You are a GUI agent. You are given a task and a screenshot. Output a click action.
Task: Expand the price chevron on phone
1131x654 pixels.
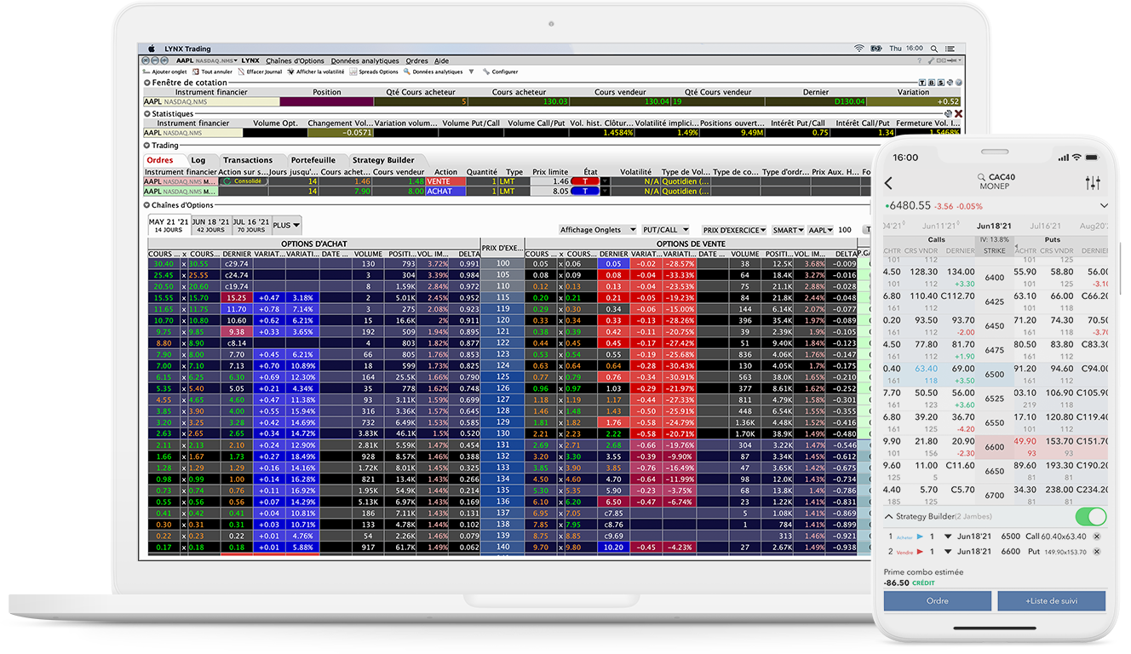click(1104, 206)
